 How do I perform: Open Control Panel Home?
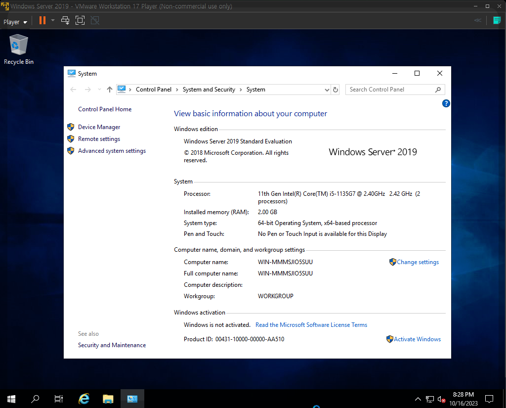[x=105, y=109]
